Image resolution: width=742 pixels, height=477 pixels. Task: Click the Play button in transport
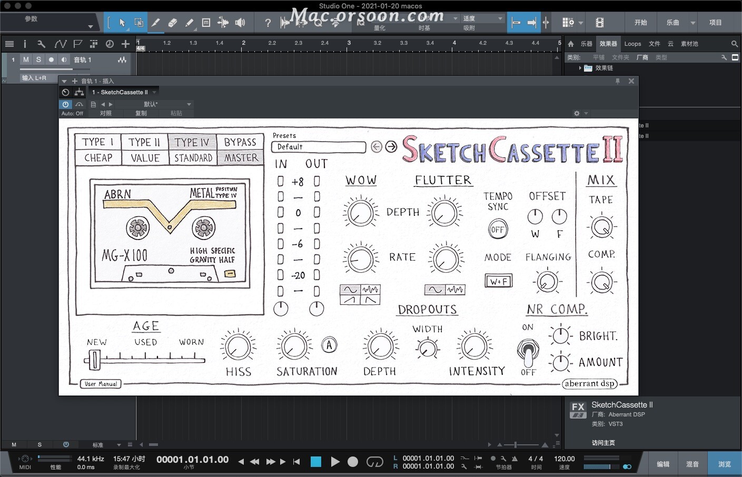(x=335, y=462)
